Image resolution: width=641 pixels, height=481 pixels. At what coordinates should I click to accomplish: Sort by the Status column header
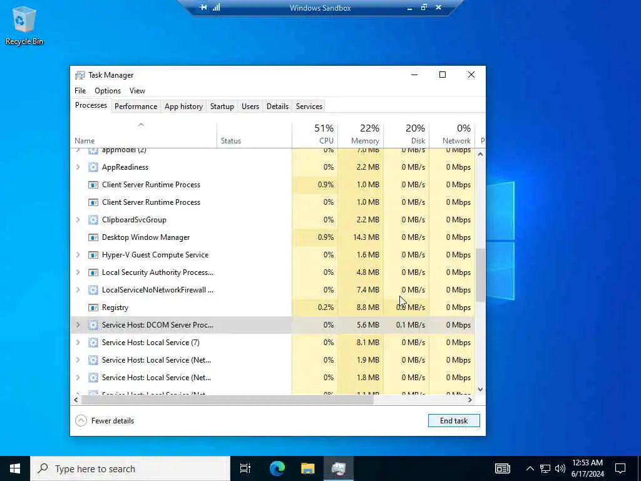tap(254, 134)
